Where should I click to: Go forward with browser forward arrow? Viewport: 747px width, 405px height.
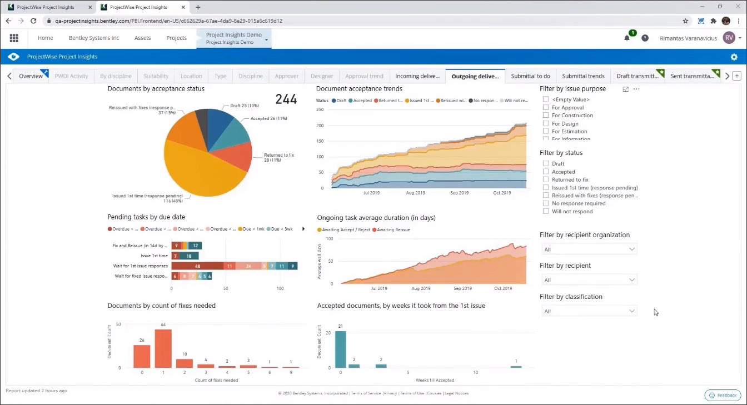pyautogui.click(x=21, y=21)
